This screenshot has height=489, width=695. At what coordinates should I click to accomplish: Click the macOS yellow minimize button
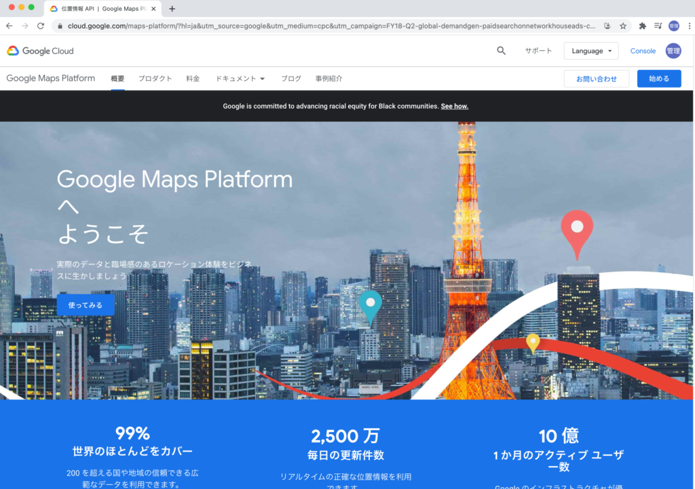point(21,7)
